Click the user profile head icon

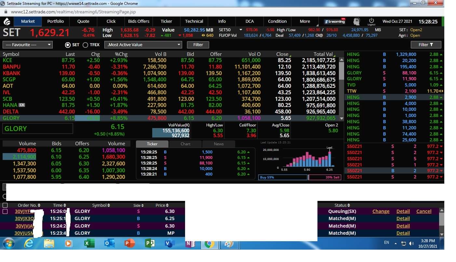(x=356, y=21)
